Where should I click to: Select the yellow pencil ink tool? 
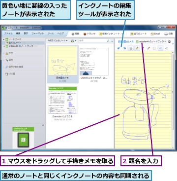[x=137, y=48]
